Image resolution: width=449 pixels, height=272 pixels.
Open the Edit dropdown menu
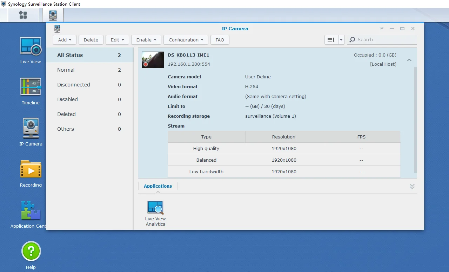[x=117, y=40]
